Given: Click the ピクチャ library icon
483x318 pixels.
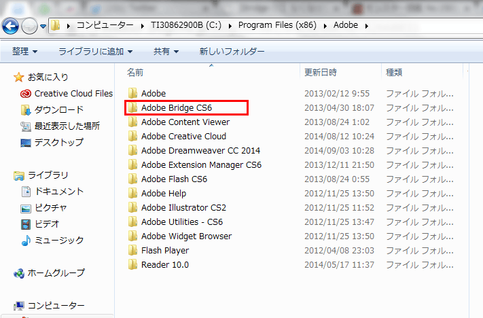Looking at the screenshot, I should point(26,209).
